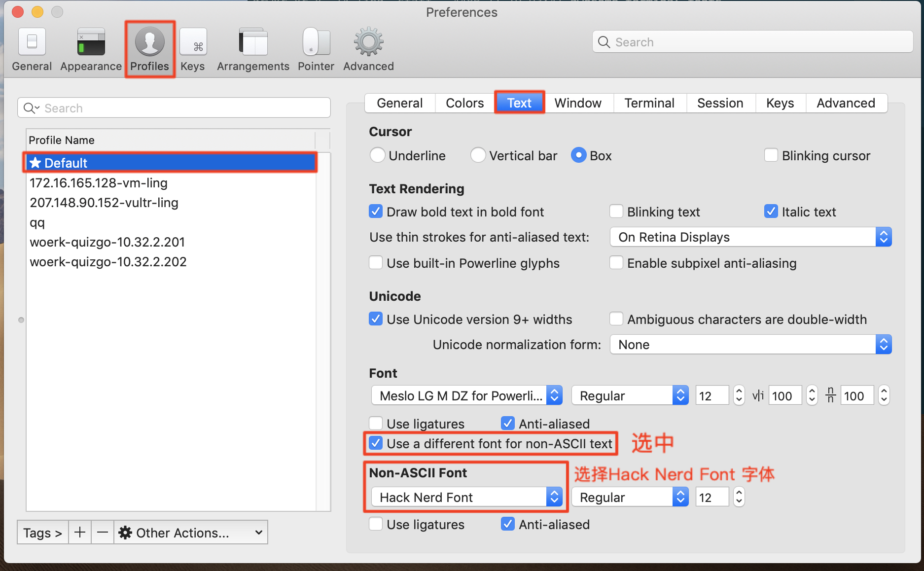This screenshot has height=571, width=924.
Task: Click horizontal spacing stepper arrows
Action: tap(812, 395)
